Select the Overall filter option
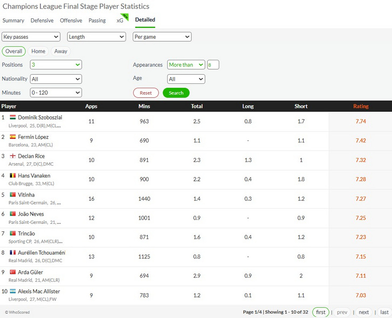 point(14,51)
